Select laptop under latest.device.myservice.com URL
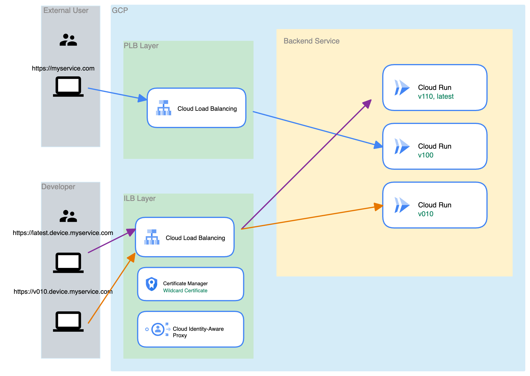Image resolution: width=530 pixels, height=376 pixels. (68, 263)
